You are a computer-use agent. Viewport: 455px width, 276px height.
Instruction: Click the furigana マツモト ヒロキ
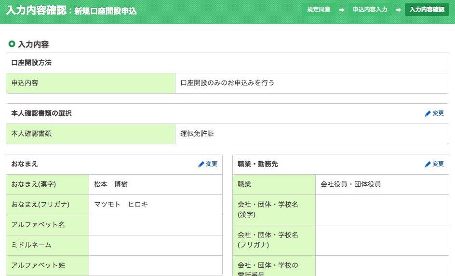(x=121, y=205)
